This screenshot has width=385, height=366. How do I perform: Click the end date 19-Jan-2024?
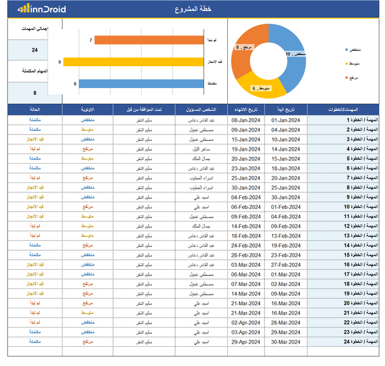click(x=246, y=149)
